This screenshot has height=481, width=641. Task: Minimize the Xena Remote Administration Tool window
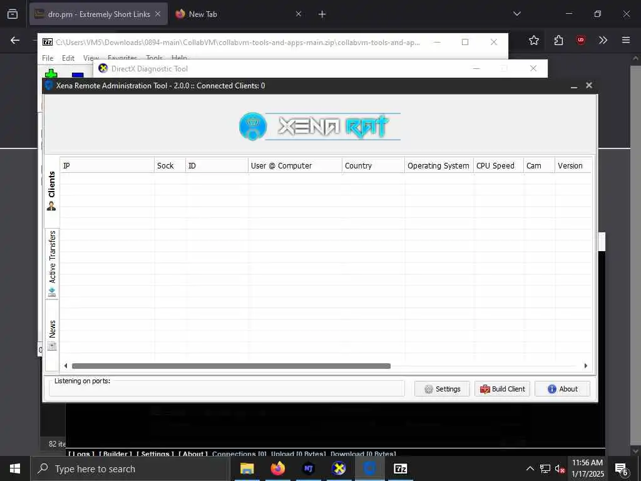(574, 86)
